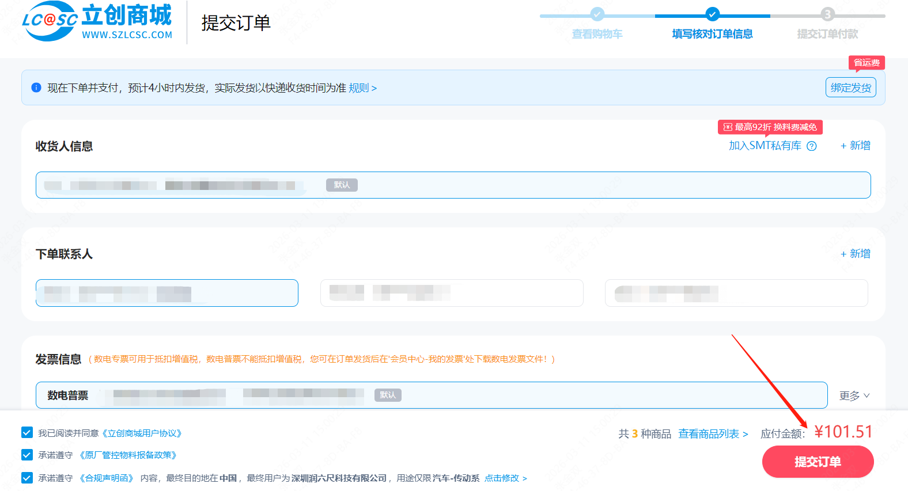Click the 最高92折 换料费减免 coupon tag
Screen dimensions: 908x491
770,127
